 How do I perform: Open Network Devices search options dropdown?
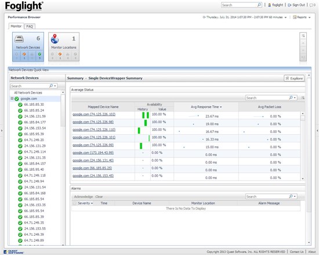(x=55, y=86)
